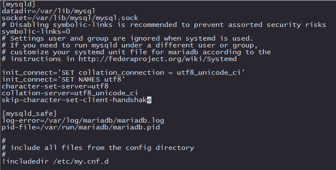The image size is (336, 170).
Task: Click the [mysqld] section header
Action: pyautogui.click(x=18, y=4)
